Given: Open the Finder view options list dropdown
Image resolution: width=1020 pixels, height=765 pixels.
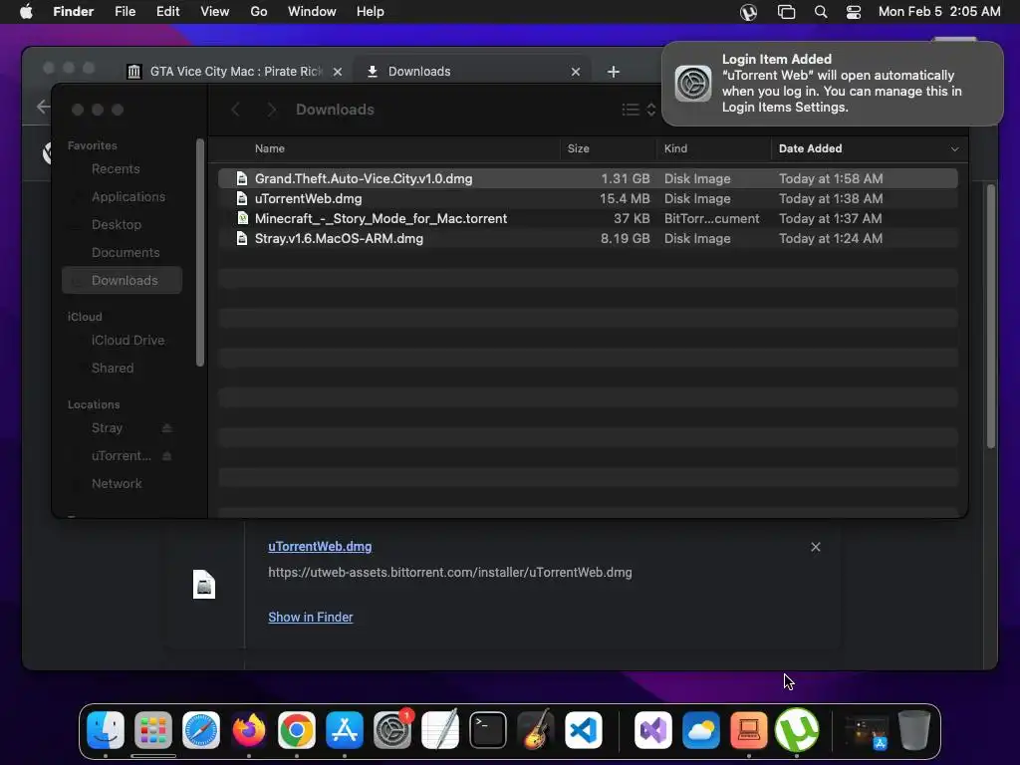Looking at the screenshot, I should (x=638, y=110).
